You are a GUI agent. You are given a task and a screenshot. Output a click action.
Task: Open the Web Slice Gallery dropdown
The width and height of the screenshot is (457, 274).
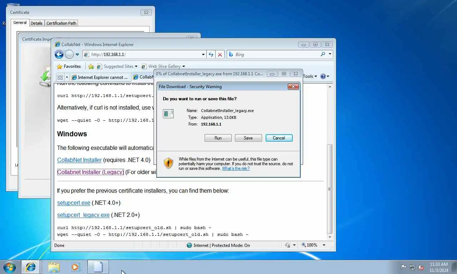point(163,66)
